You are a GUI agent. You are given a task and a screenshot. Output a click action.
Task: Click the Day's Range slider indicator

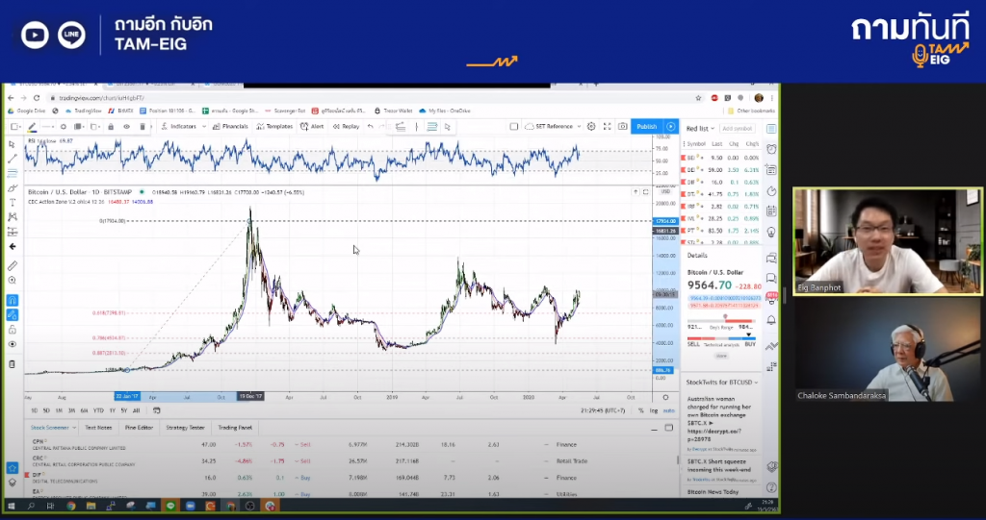point(725,317)
